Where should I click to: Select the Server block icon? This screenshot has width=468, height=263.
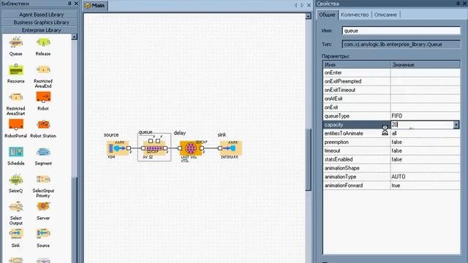(43, 206)
